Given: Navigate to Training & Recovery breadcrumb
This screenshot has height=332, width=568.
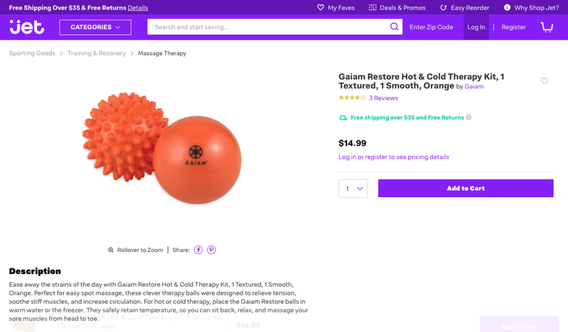Looking at the screenshot, I should point(96,53).
